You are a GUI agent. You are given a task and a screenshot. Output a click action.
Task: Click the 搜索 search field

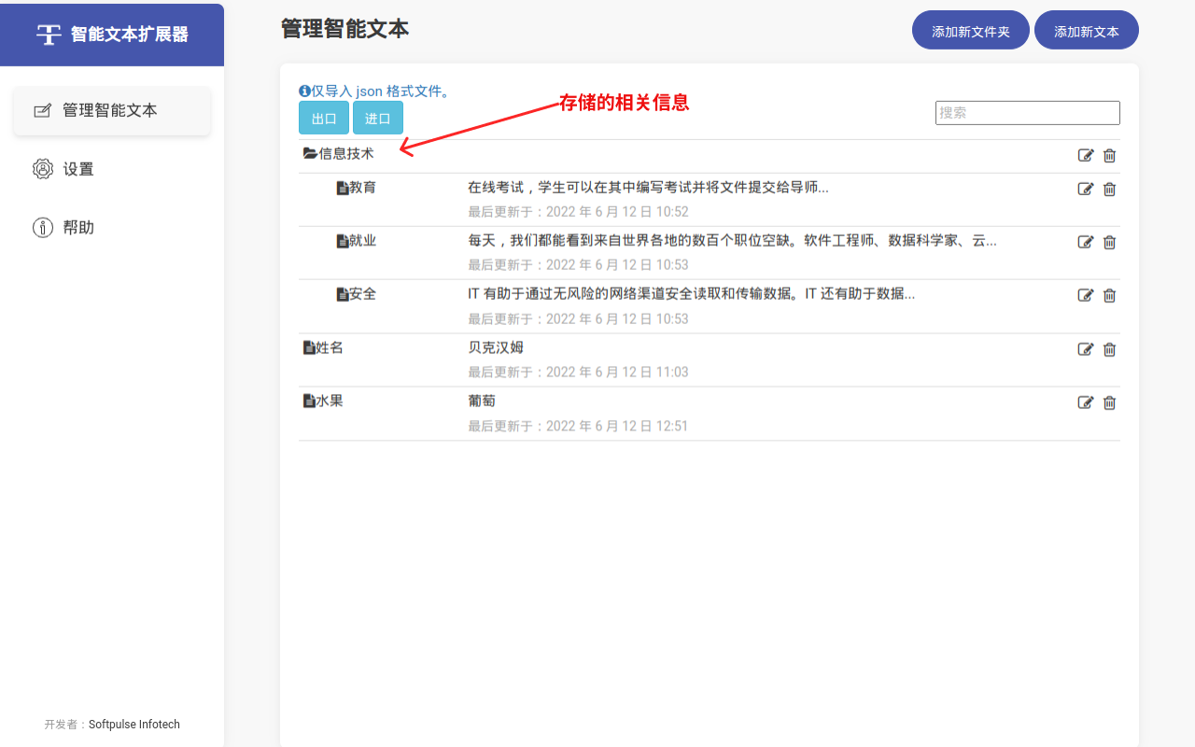[x=1027, y=112]
